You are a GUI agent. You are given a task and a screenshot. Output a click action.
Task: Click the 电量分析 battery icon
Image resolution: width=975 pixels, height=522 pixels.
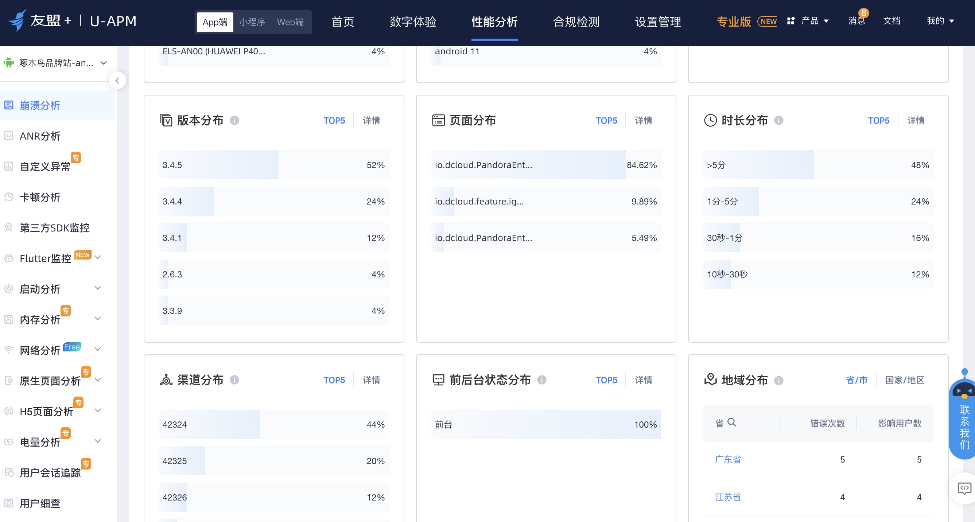pos(9,442)
